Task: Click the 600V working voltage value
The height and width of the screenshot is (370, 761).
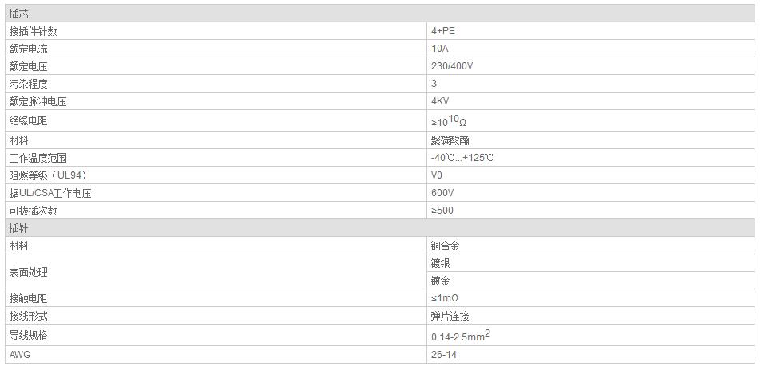Action: tap(442, 193)
